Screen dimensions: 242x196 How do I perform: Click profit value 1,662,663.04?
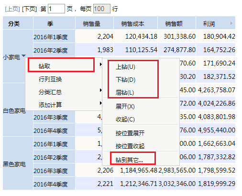pos(217,143)
